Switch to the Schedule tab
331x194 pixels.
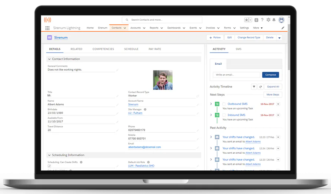coord(131,49)
